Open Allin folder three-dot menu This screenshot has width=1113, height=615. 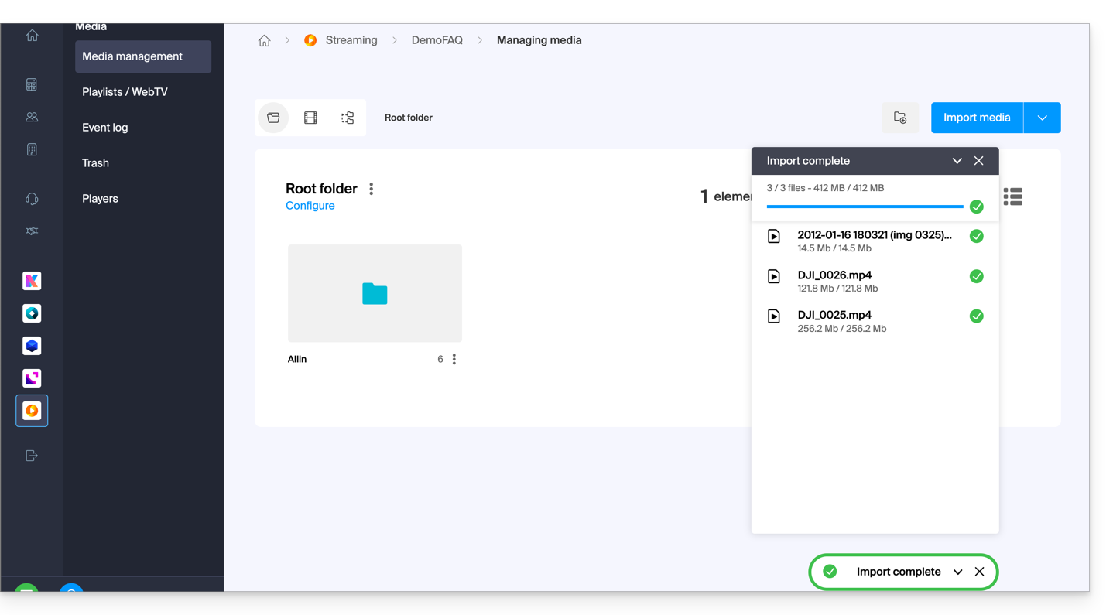pos(454,359)
